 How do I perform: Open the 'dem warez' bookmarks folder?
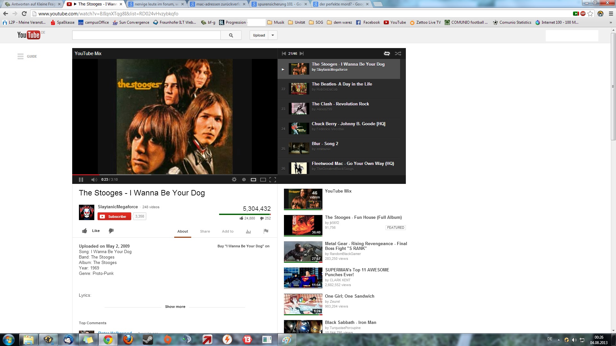(339, 22)
